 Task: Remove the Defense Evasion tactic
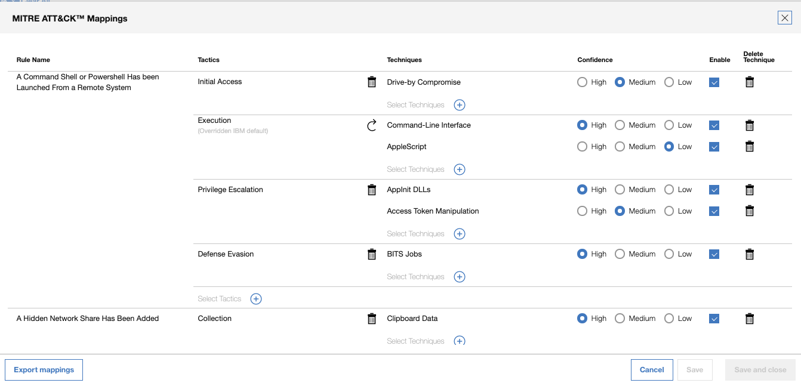tap(372, 254)
